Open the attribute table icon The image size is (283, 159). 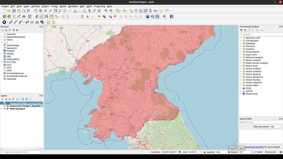(136, 11)
